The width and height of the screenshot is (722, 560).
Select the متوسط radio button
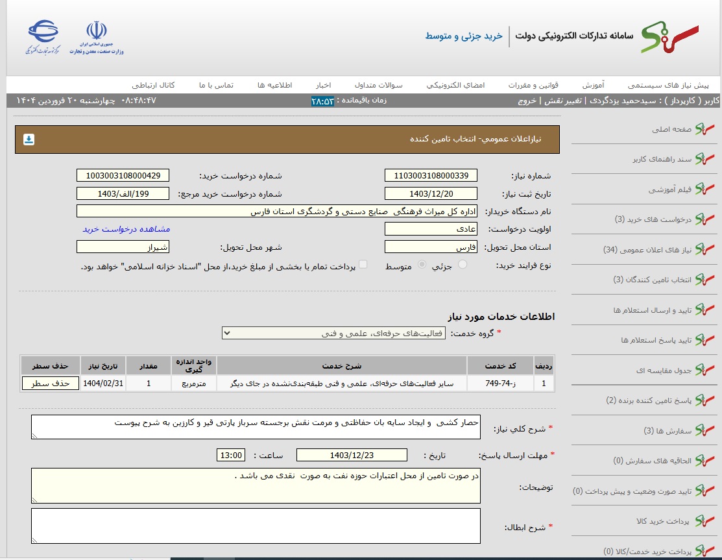tap(422, 264)
